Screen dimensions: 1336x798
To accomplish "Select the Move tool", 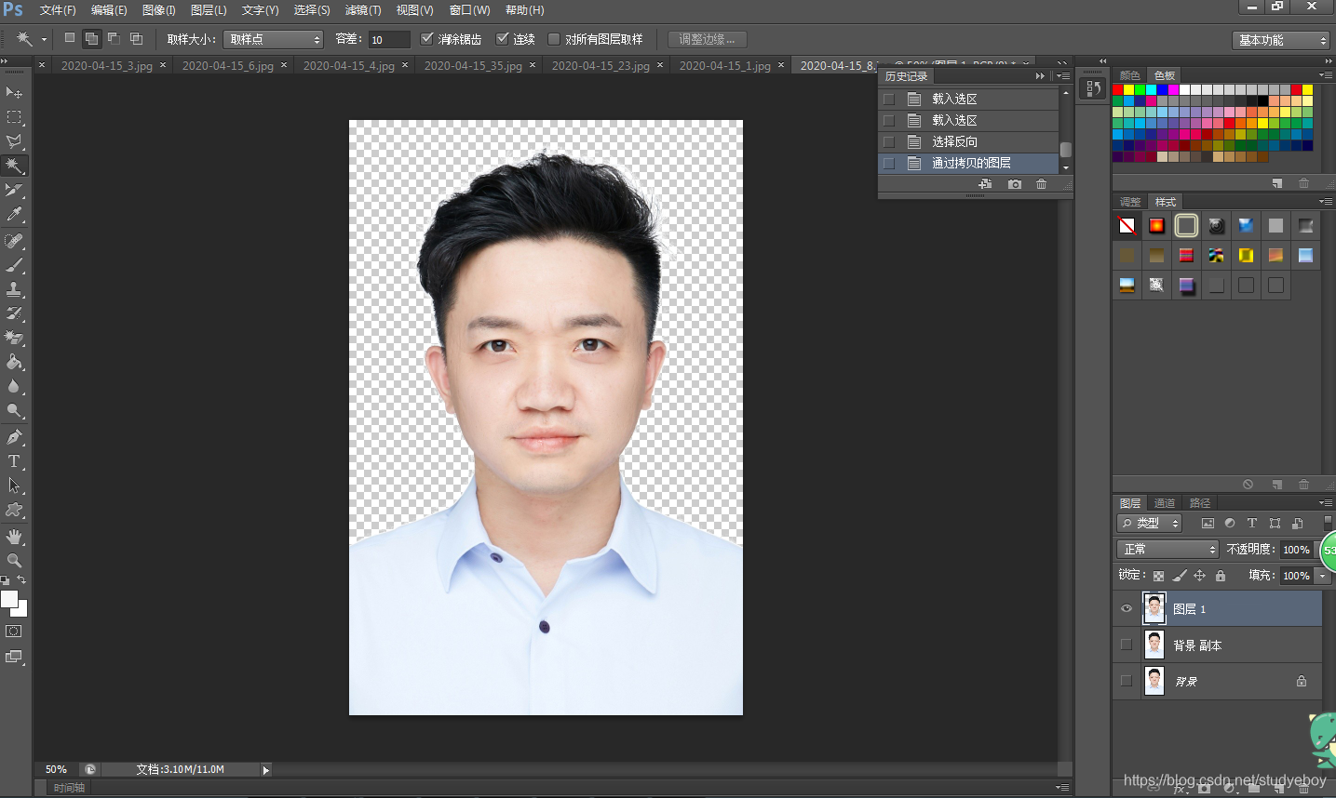I will (14, 92).
